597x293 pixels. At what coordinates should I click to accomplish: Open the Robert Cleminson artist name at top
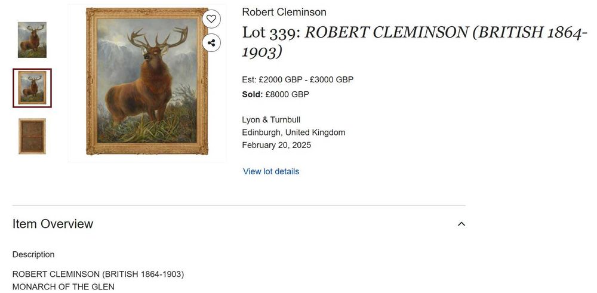click(x=284, y=12)
